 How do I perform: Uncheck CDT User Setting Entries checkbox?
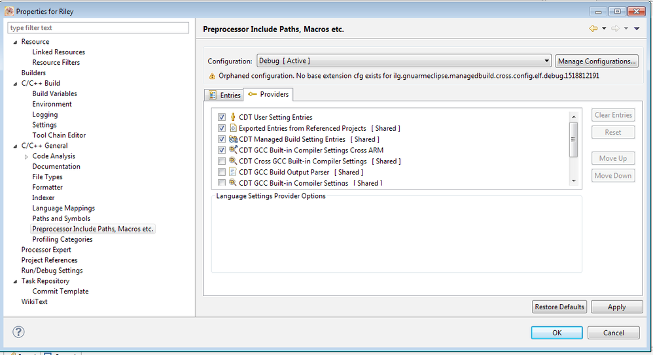[222, 118]
